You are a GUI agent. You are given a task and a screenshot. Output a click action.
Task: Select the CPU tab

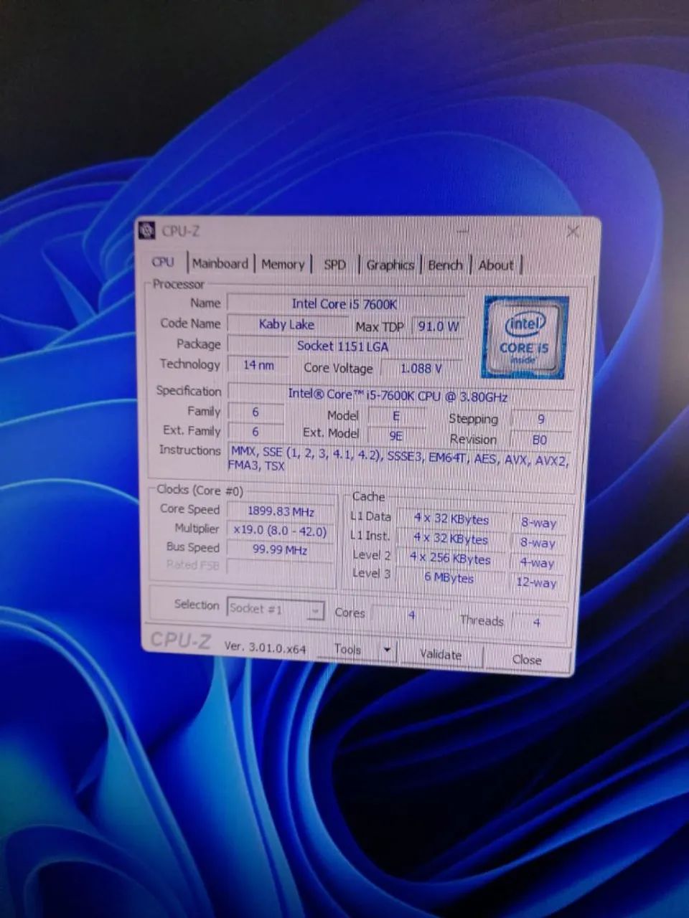click(x=163, y=262)
